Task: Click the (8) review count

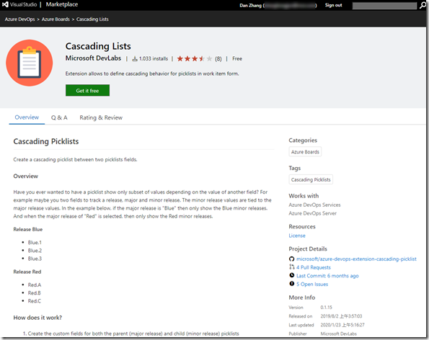Action: tap(218, 59)
